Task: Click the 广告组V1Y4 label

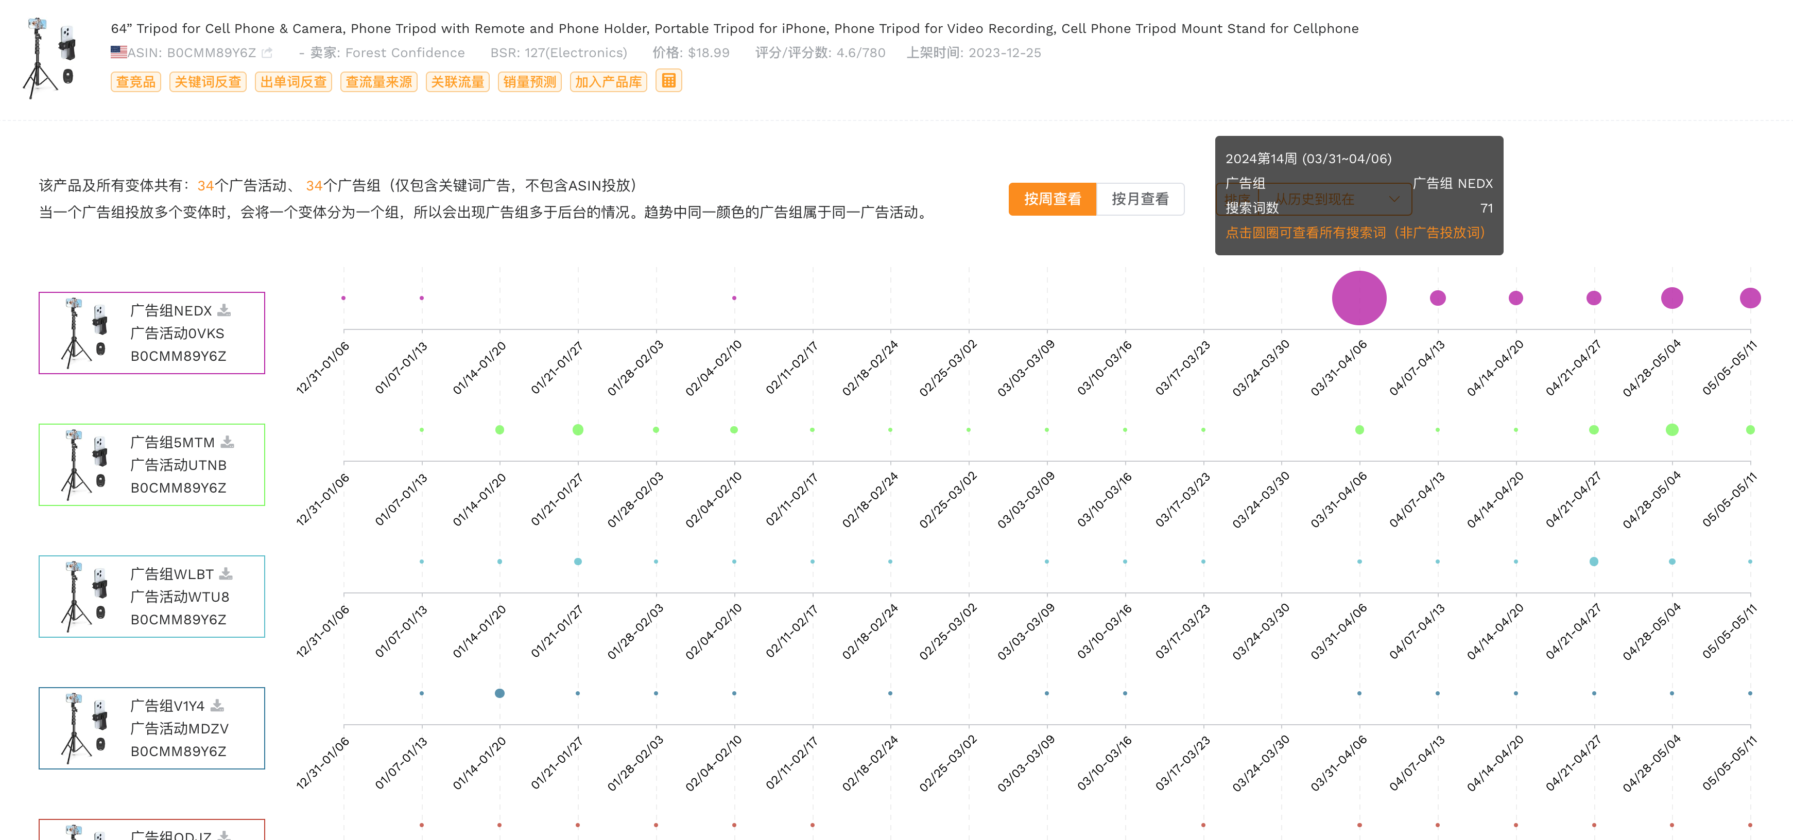Action: [x=168, y=706]
